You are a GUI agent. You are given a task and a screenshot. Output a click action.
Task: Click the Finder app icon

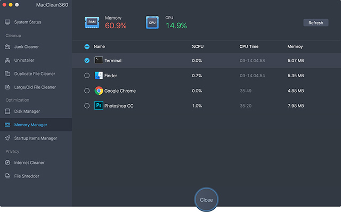(x=99, y=76)
